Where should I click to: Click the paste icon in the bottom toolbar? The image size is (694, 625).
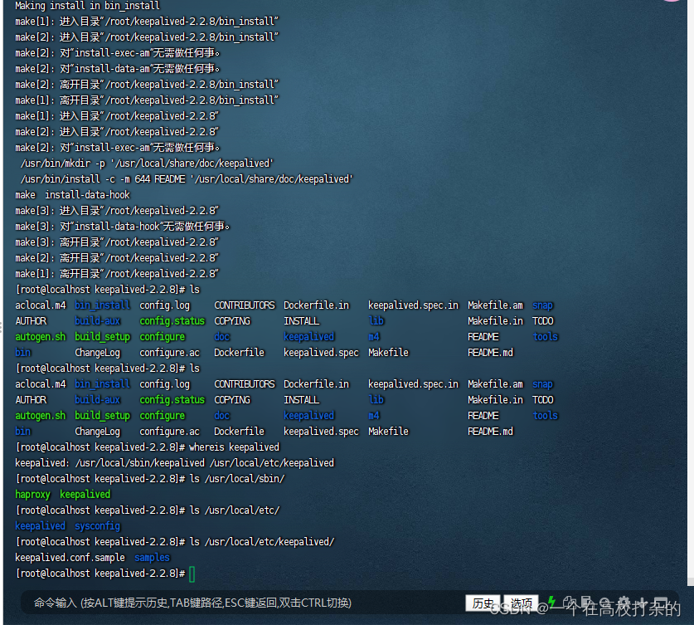pos(586,602)
